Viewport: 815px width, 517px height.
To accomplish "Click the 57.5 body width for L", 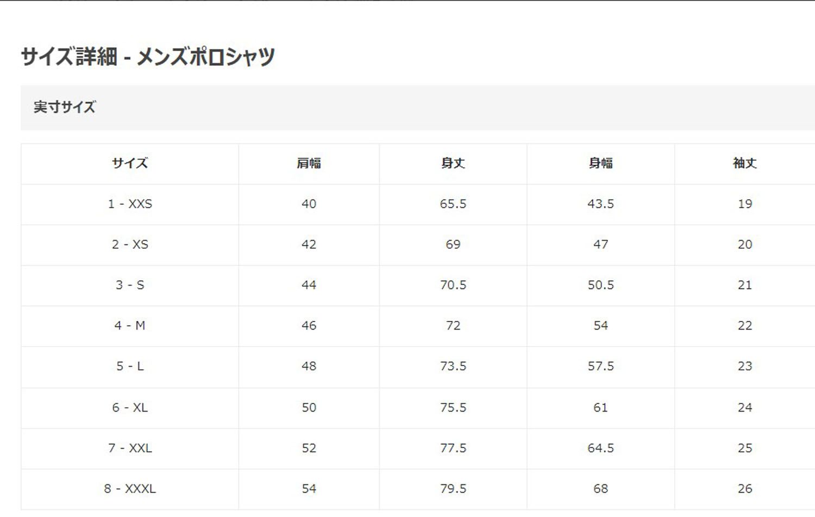I will tap(600, 367).
